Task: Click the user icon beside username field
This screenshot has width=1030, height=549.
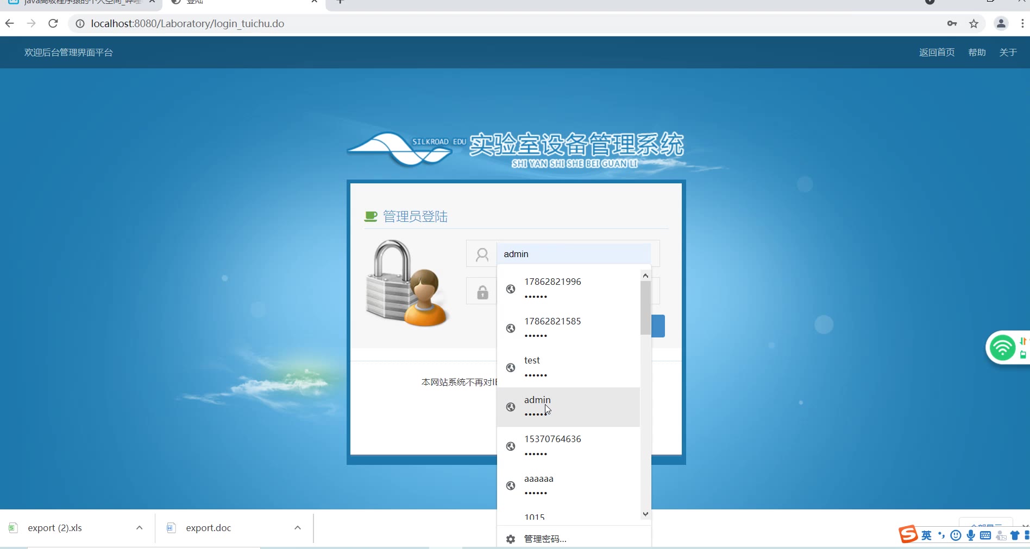Action: (482, 254)
